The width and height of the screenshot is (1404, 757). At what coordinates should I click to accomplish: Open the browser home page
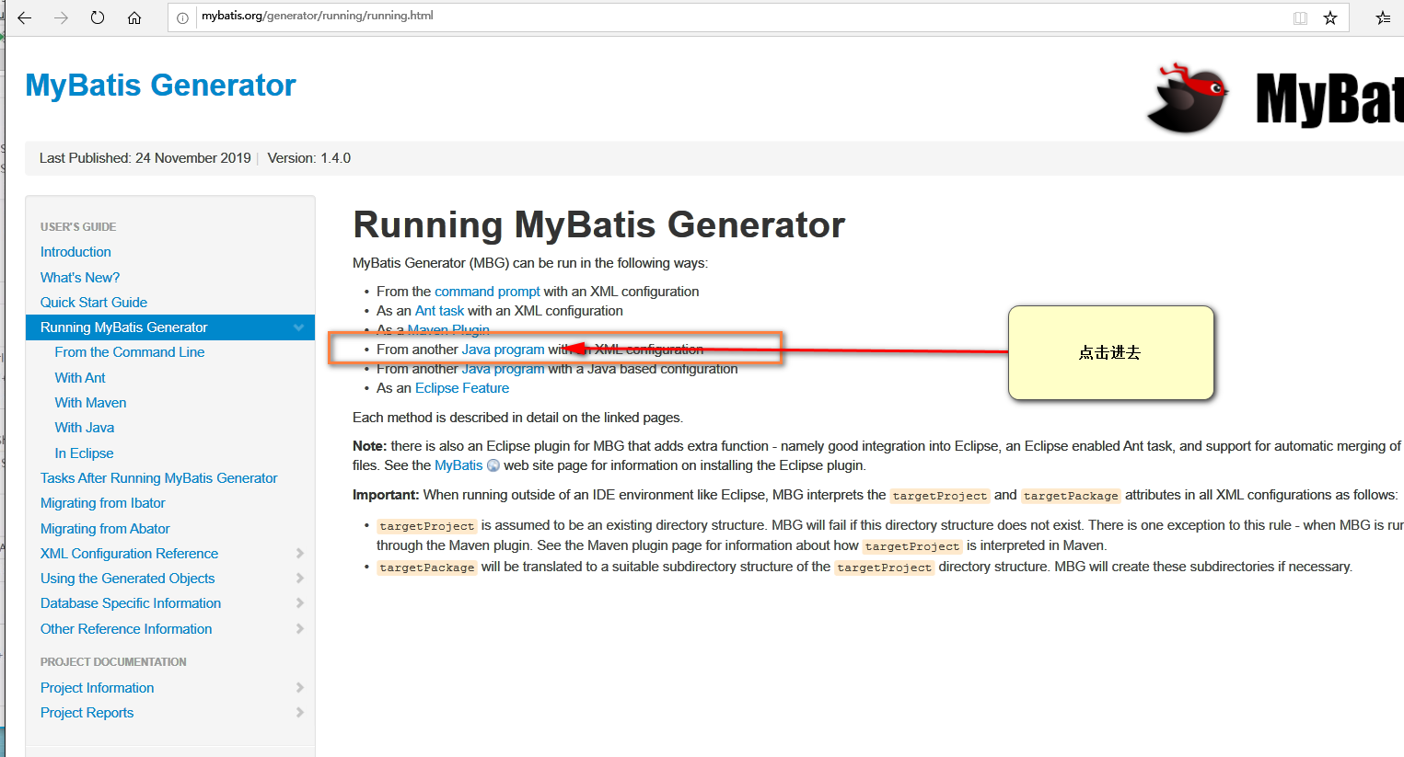coord(134,17)
